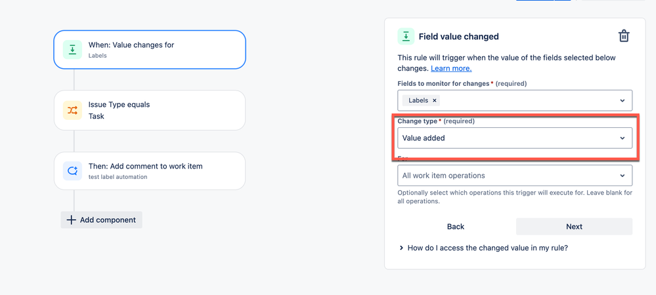Screen dimensions: 656x295
Task: Click the plus icon beside Add component
Action: pos(72,220)
